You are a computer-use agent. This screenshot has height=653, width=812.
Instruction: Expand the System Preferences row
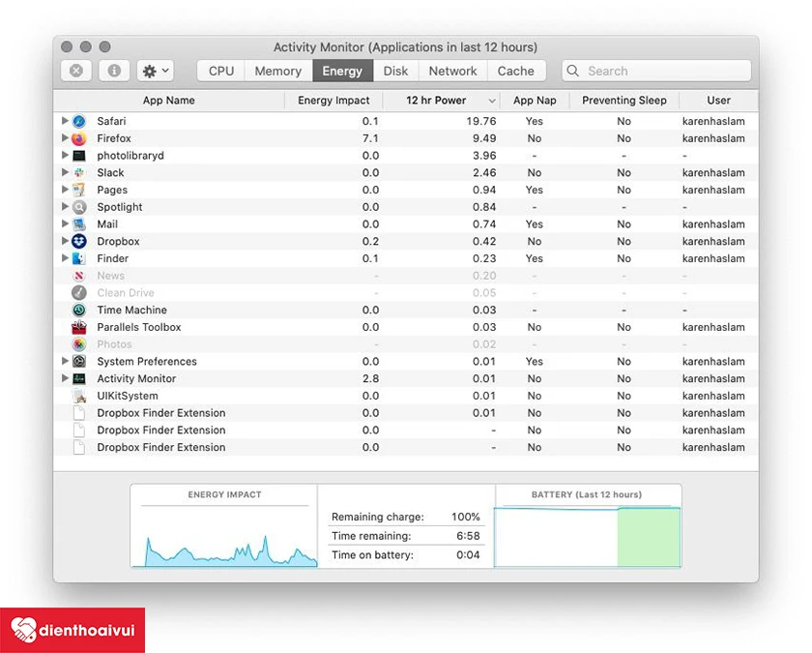coord(65,361)
